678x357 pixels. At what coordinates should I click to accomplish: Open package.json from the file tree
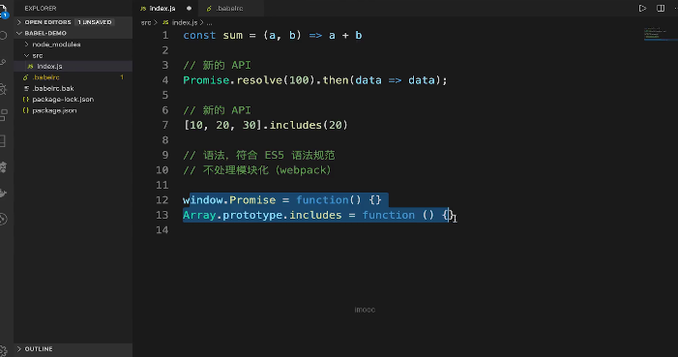(74, 110)
